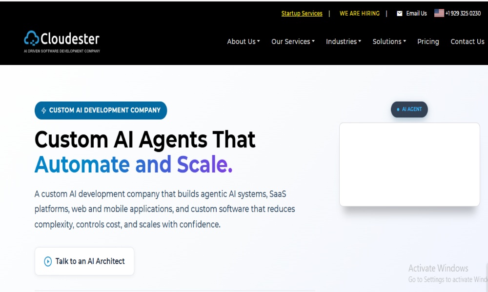Click the Email Us link text
The image size is (488, 292).
click(416, 14)
